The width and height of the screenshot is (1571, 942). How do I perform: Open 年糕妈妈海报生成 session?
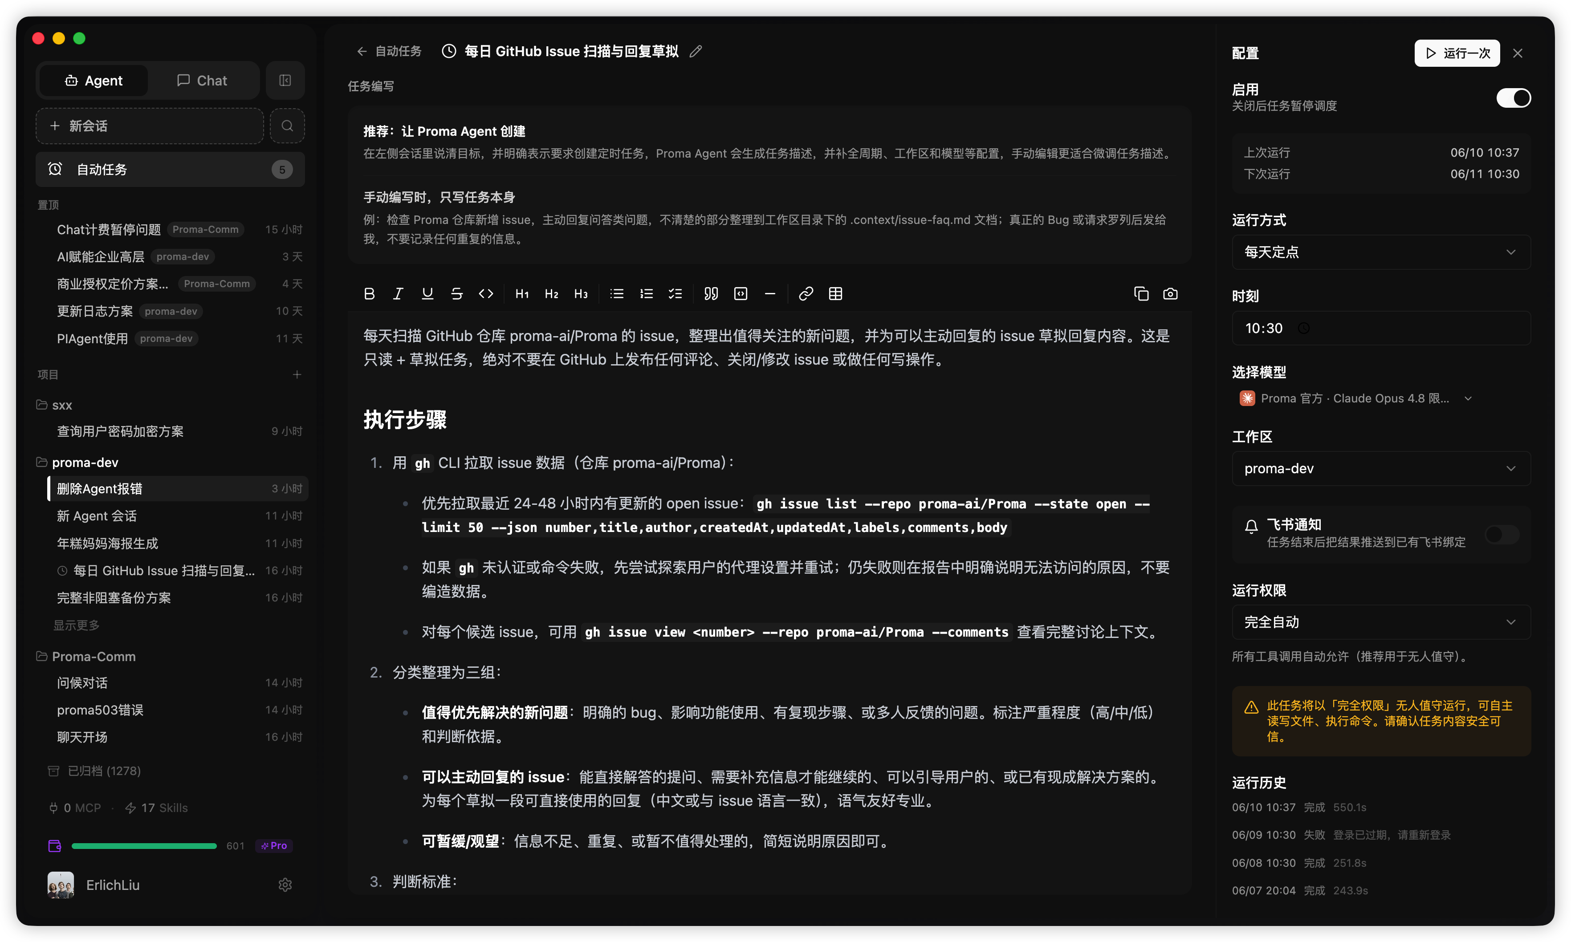(x=178, y=544)
